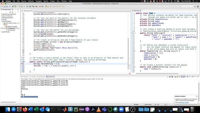Click the Reminder options link in update popup

[184, 103]
